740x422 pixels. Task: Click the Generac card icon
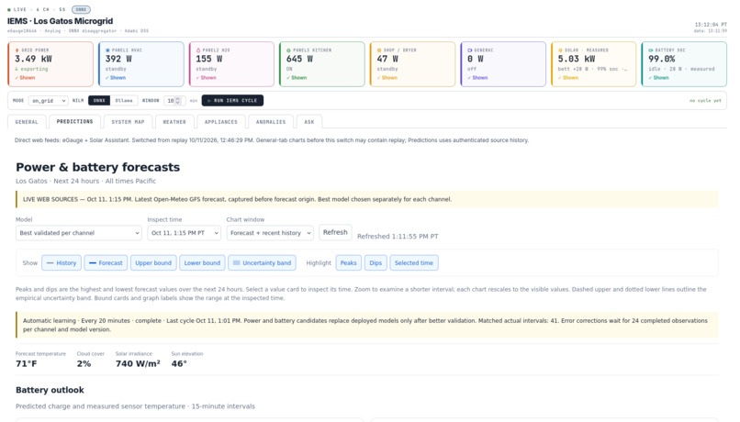click(469, 50)
